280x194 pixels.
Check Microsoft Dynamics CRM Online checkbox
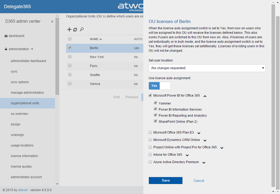150,140
